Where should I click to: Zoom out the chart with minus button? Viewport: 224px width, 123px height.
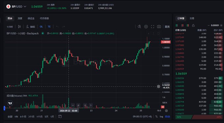[73, 105]
